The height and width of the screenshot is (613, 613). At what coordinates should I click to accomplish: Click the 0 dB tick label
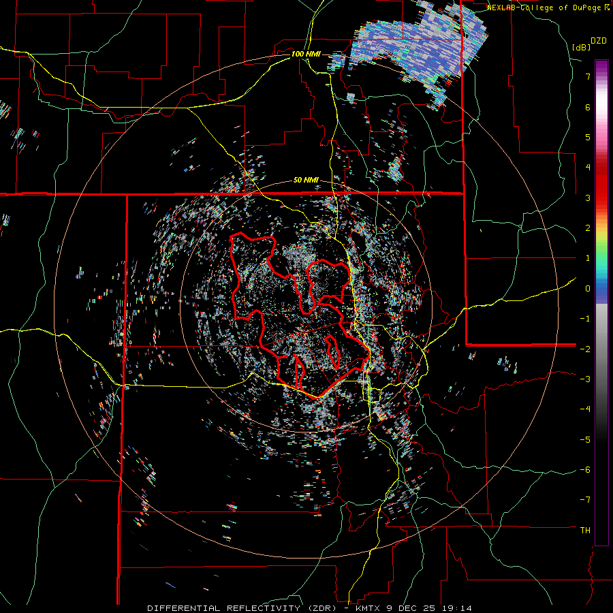click(588, 289)
